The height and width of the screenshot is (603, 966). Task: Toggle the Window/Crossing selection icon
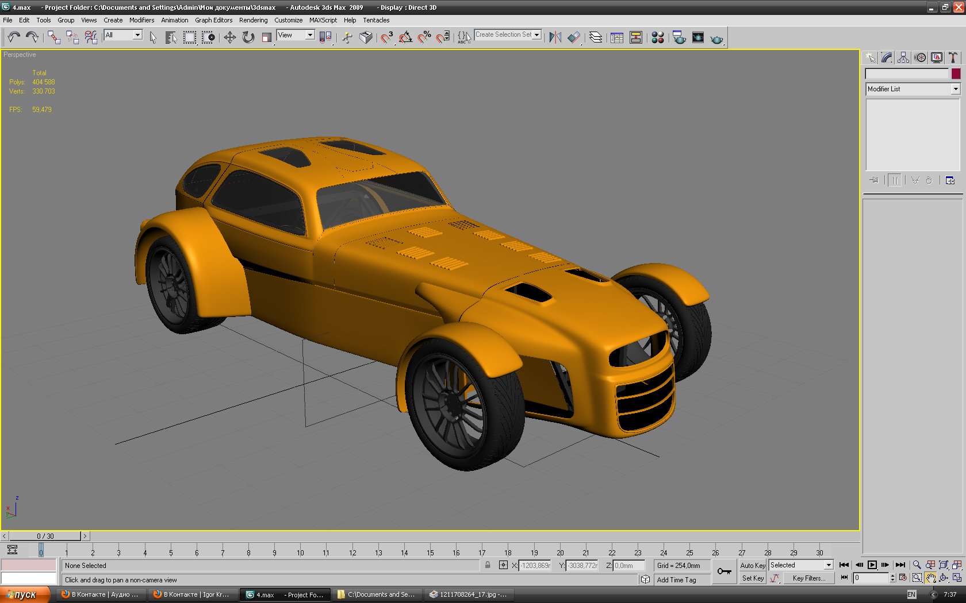coord(208,37)
